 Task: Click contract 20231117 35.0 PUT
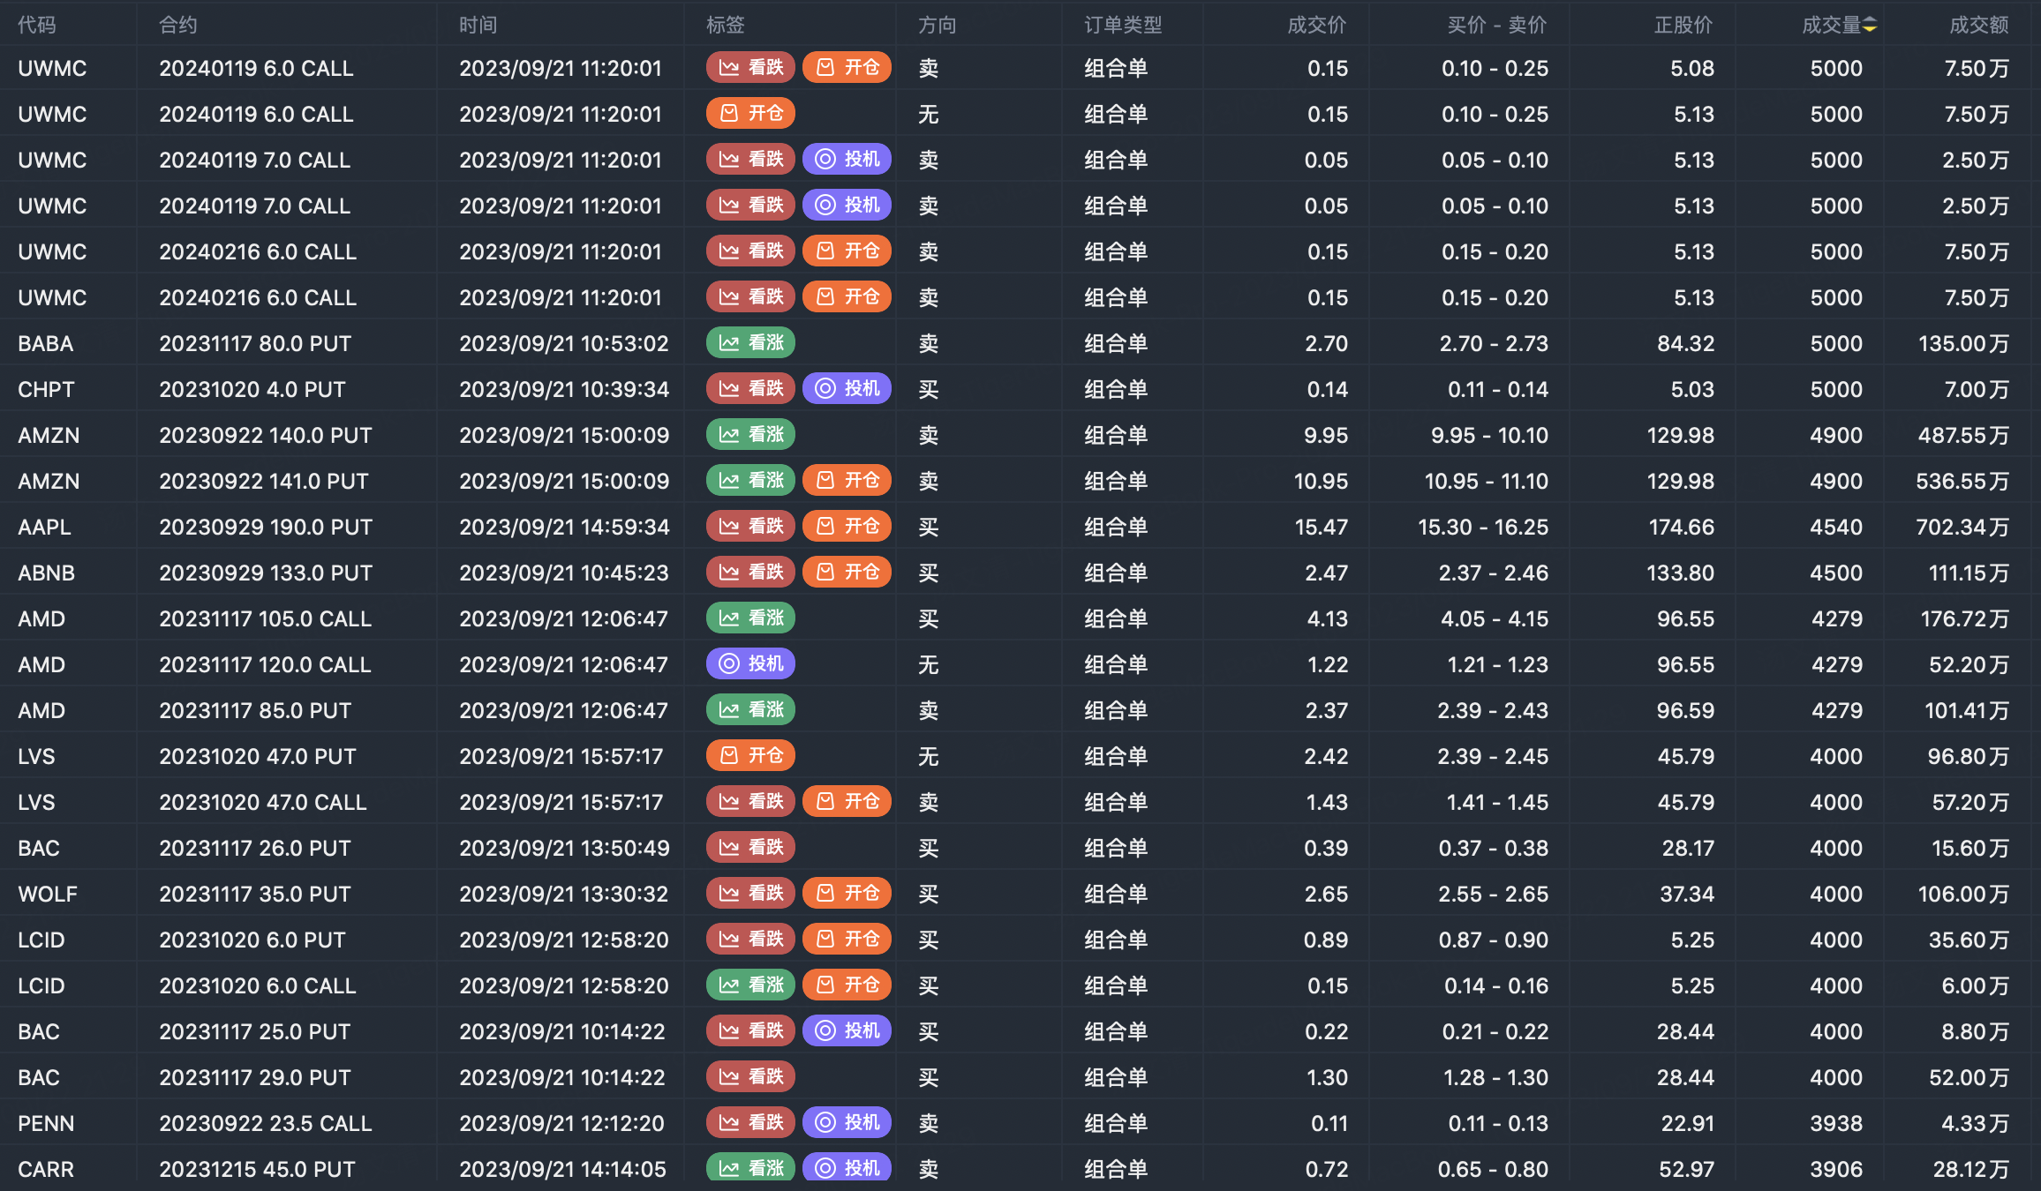click(255, 894)
